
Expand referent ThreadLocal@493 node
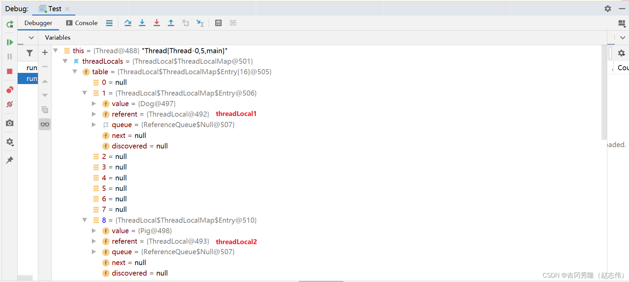[94, 241]
